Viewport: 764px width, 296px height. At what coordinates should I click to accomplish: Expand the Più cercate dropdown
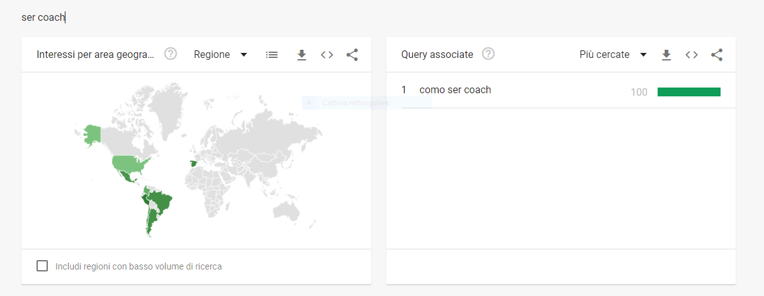613,55
